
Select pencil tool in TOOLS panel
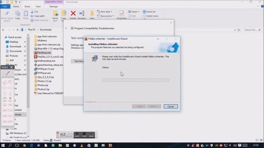(7, 73)
